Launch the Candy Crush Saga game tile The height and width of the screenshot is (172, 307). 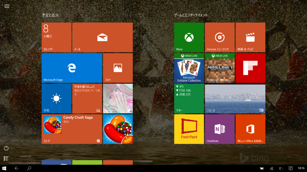(118, 129)
